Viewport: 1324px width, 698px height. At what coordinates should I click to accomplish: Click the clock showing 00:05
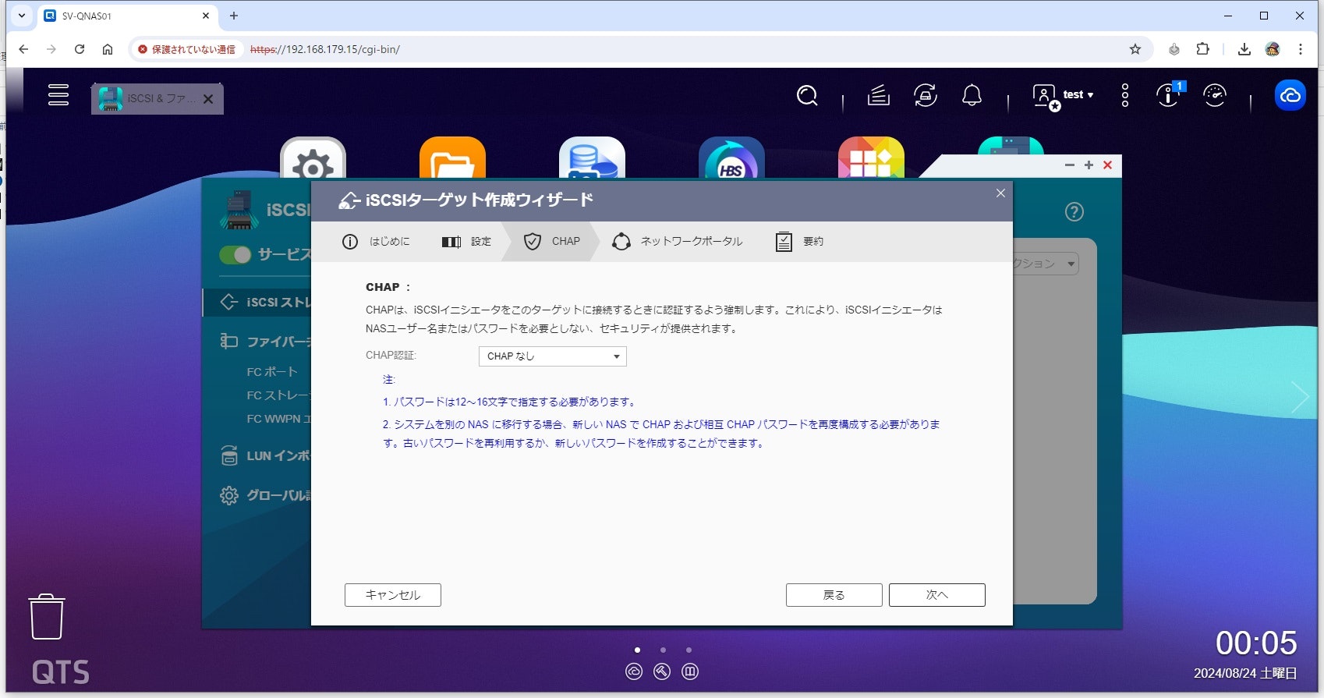[1256, 643]
